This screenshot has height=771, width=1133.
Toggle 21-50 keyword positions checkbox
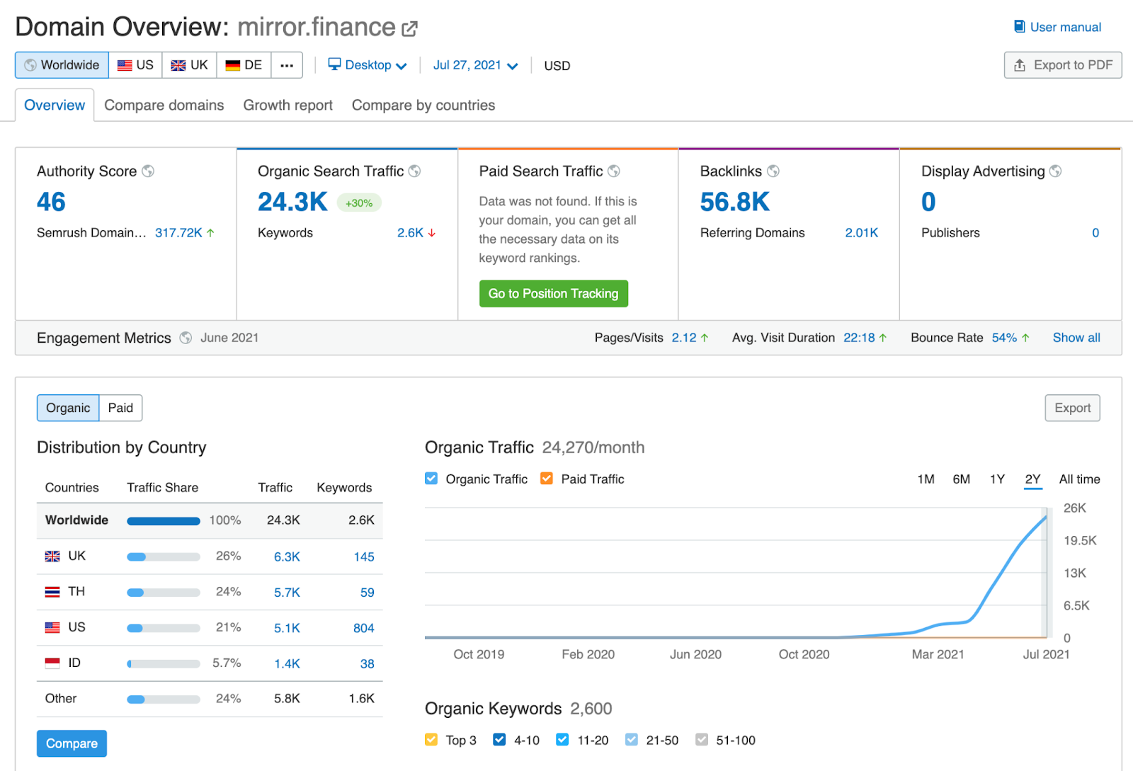pyautogui.click(x=632, y=740)
